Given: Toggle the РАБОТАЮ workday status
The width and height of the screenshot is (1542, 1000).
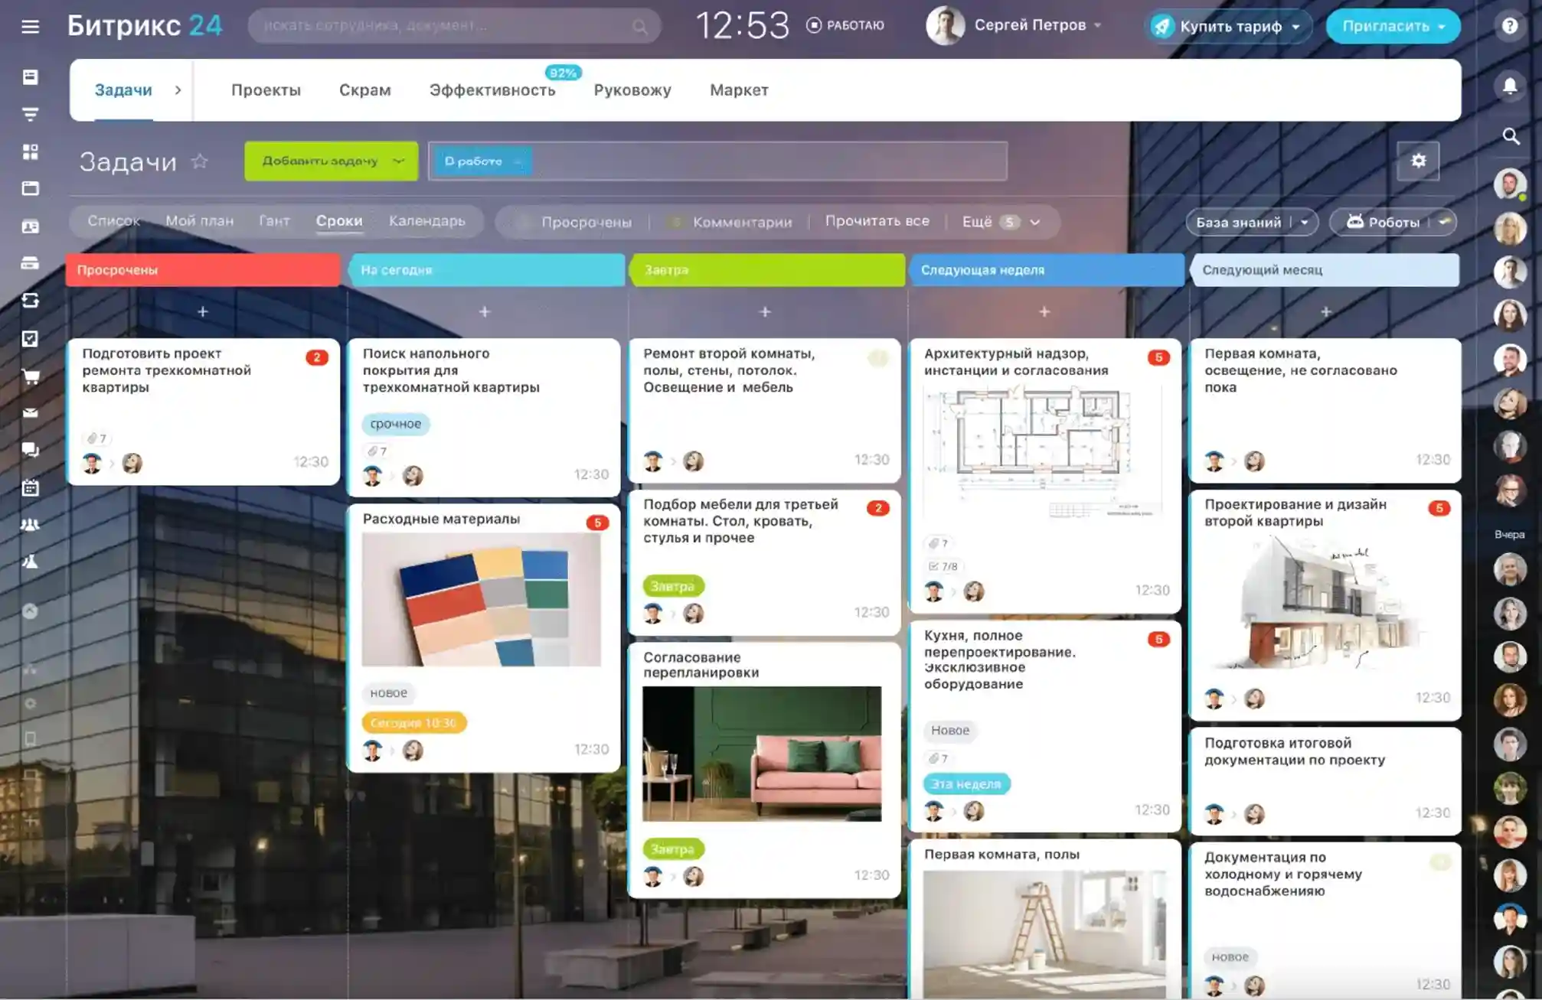Looking at the screenshot, I should [x=845, y=25].
